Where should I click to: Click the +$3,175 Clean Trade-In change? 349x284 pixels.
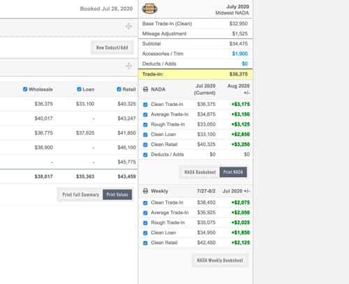click(x=240, y=104)
